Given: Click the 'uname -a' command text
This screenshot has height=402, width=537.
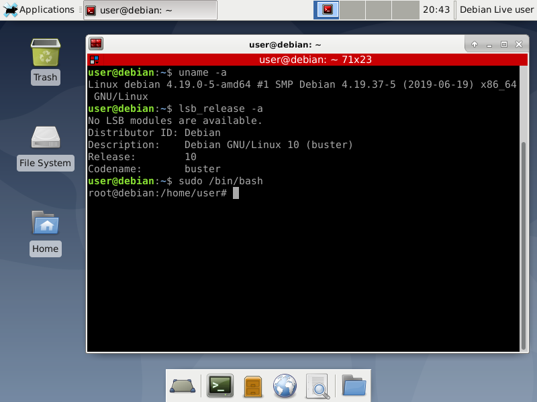Looking at the screenshot, I should (x=203, y=72).
